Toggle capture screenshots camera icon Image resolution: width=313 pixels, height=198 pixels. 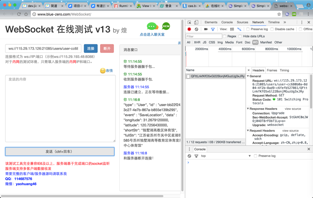tap(206, 29)
